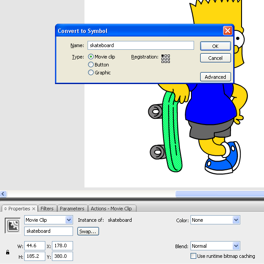This screenshot has width=264, height=264.
Task: Switch to the Parameters tab
Action: (x=72, y=209)
